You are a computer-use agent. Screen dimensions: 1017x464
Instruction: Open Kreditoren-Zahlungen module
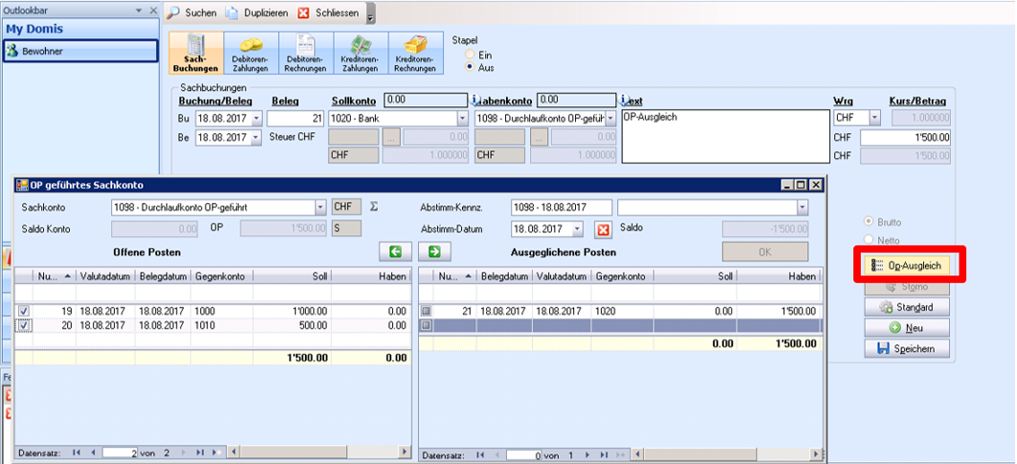[x=360, y=54]
